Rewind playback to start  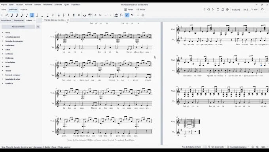click(x=208, y=10)
